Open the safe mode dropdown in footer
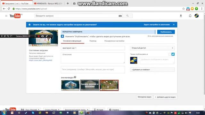This screenshot has width=205, height=115. click(x=77, y=110)
